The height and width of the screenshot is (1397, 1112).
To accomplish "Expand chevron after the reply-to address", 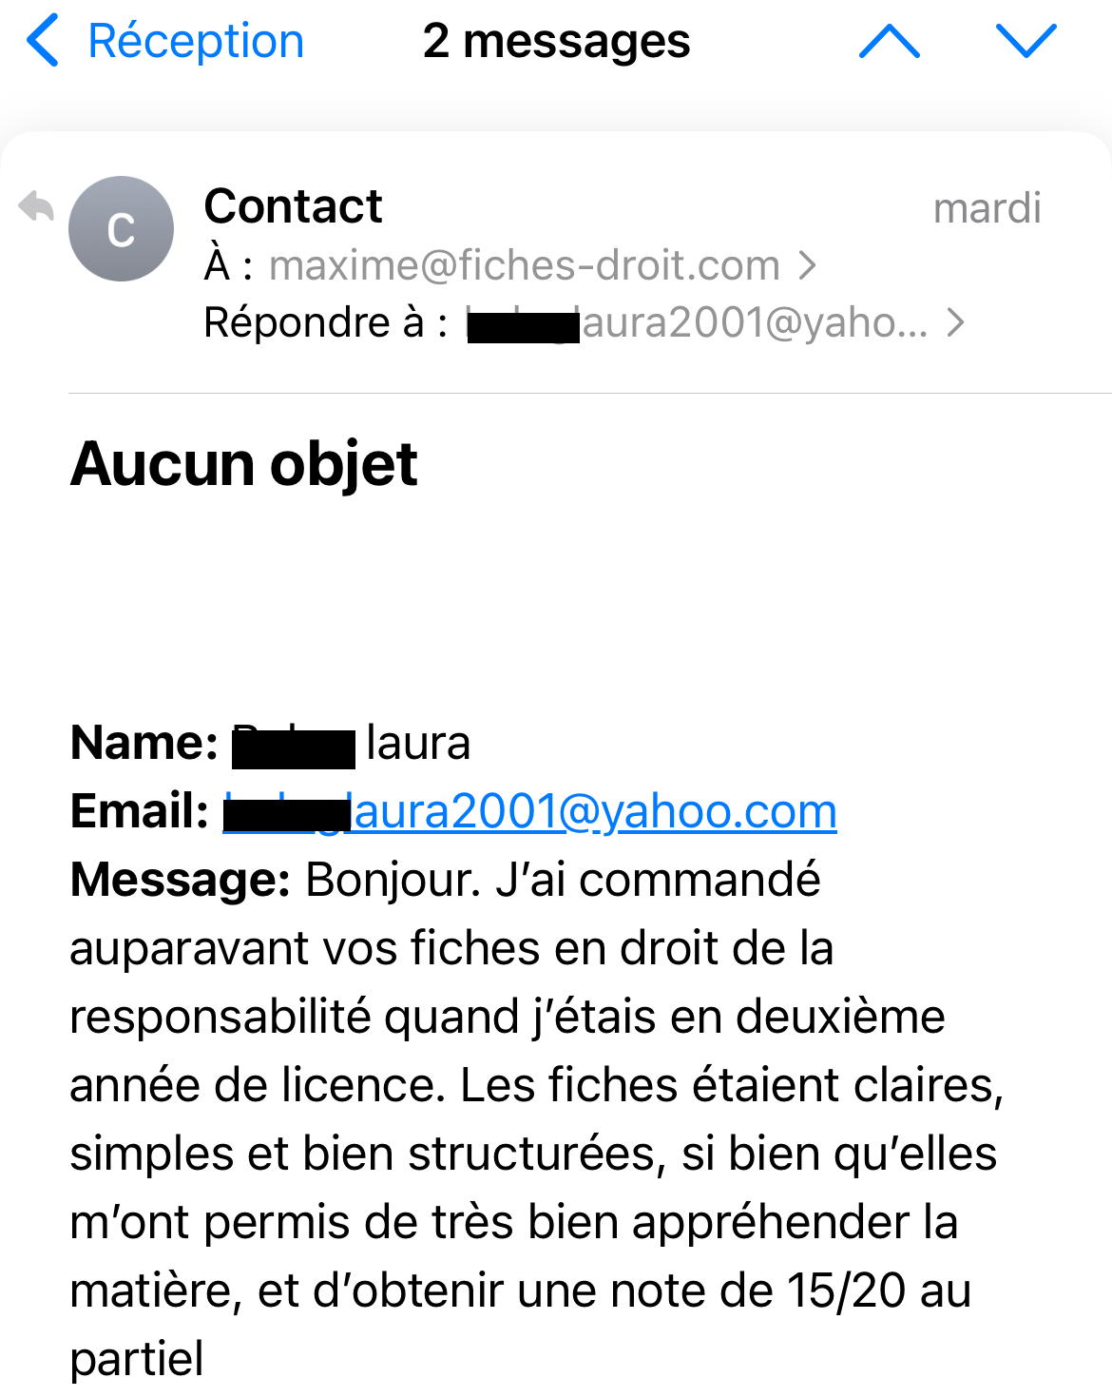I will (x=956, y=323).
